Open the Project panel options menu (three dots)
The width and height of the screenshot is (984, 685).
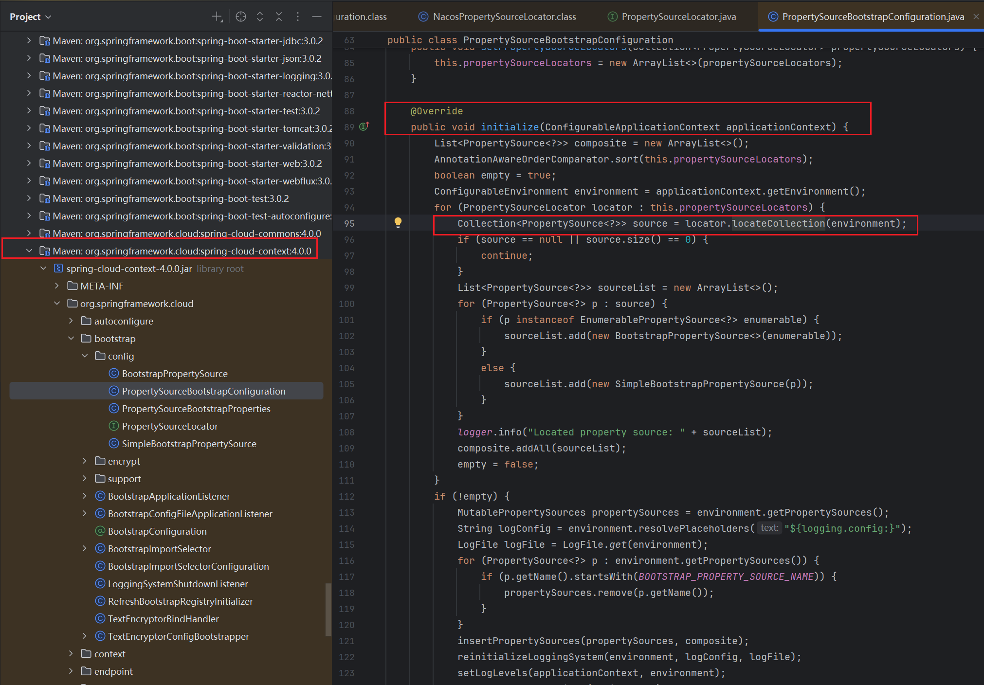point(298,17)
